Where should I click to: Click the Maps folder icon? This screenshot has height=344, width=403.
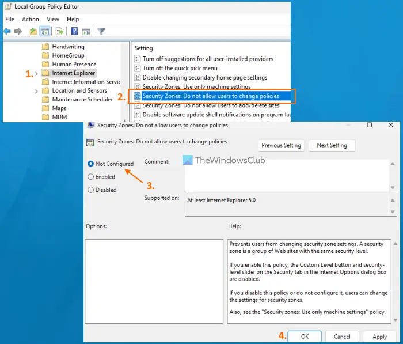[45, 108]
